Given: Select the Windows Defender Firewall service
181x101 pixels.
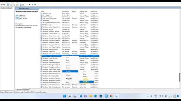Looking at the screenshot, I should [70, 43].
